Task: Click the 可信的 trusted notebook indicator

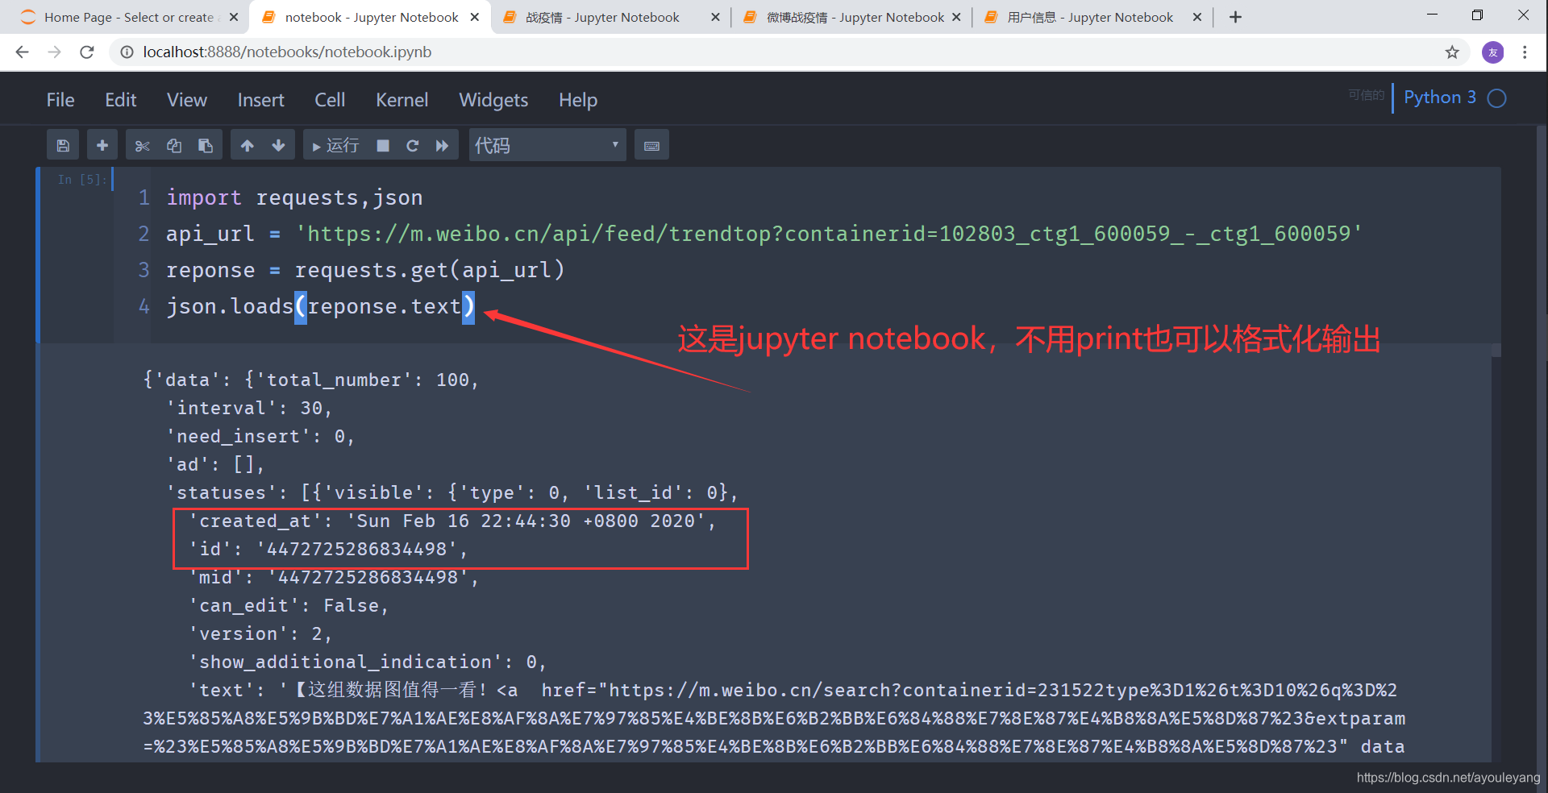Action: pyautogui.click(x=1366, y=95)
